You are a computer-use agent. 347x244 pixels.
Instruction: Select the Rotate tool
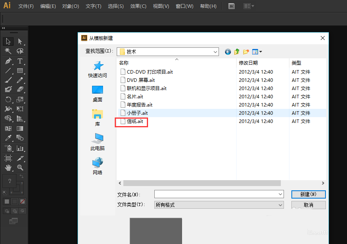click(x=8, y=100)
